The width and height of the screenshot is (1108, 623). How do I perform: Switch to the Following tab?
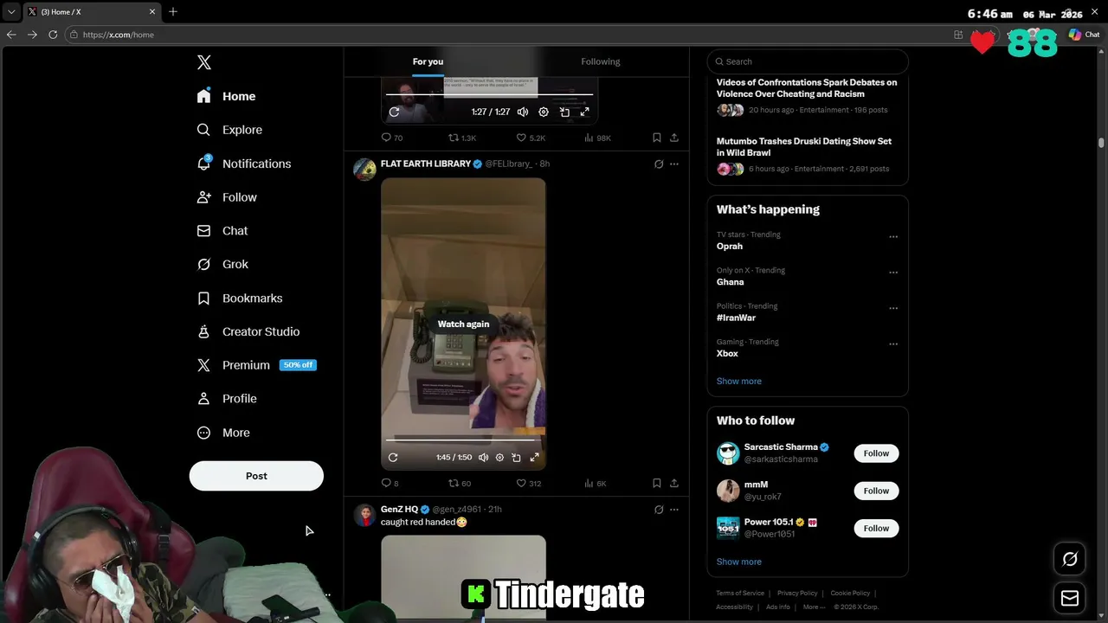[x=601, y=61]
